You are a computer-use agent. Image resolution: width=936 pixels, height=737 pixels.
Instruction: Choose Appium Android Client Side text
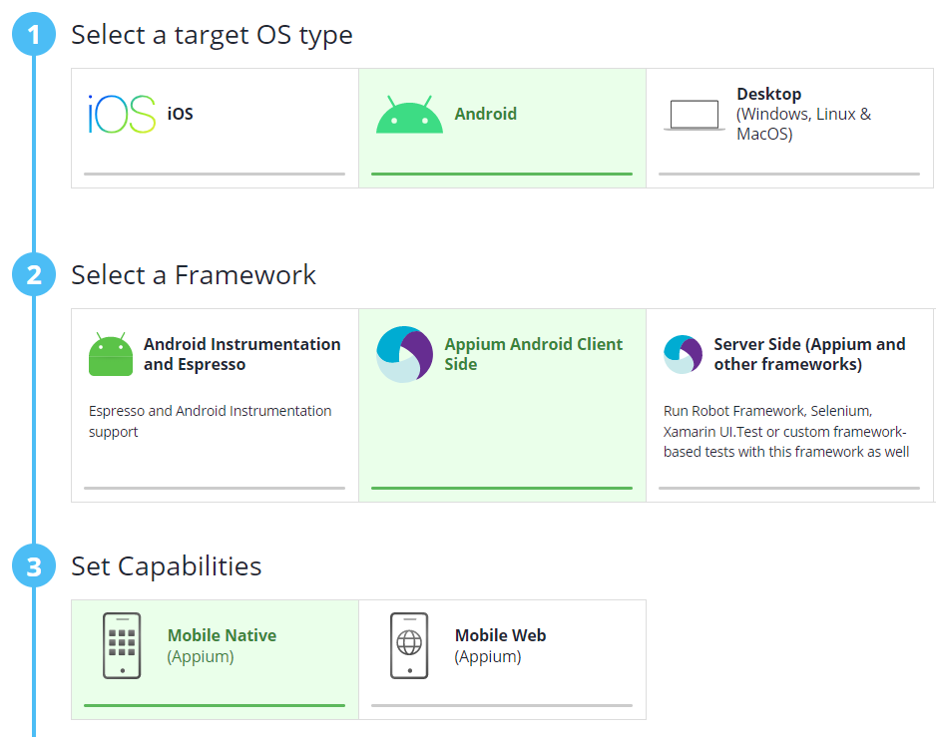pyautogui.click(x=533, y=354)
